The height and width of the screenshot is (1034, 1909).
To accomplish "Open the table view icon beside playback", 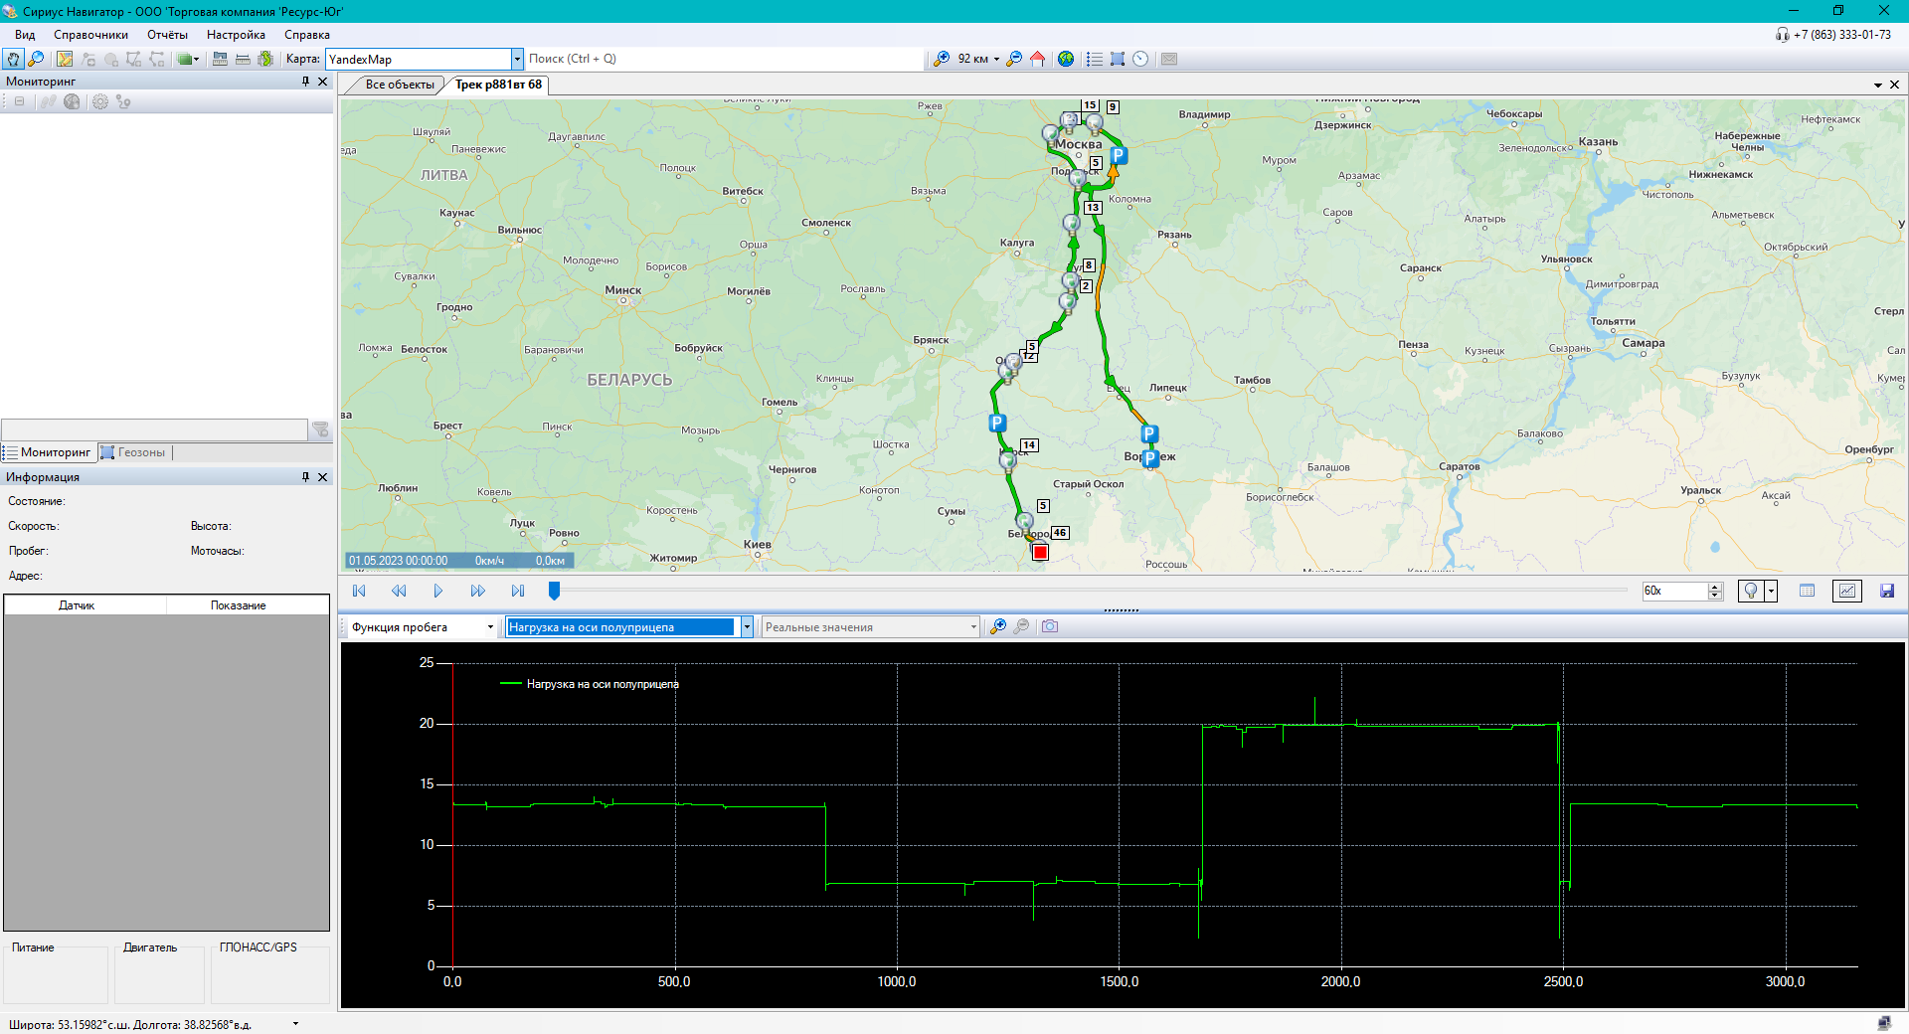I will (1807, 591).
